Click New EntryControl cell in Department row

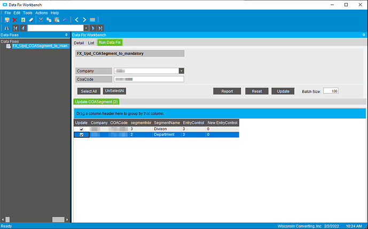222,135
